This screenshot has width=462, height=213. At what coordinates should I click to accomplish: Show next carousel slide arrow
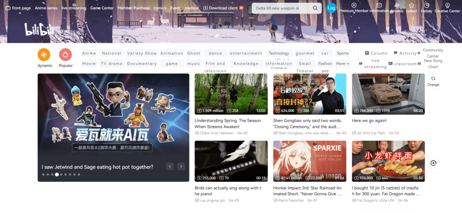click(181, 167)
